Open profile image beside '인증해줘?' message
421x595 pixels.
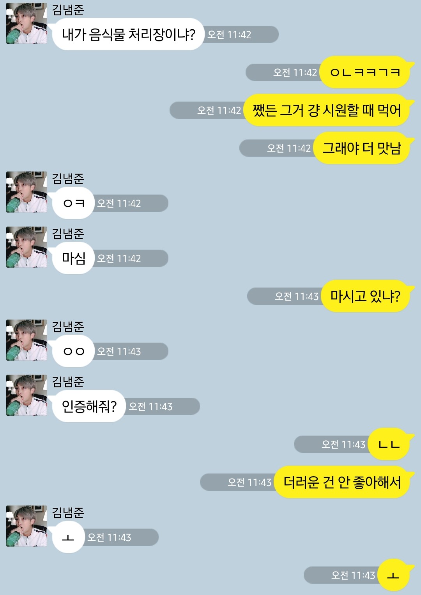click(x=27, y=395)
